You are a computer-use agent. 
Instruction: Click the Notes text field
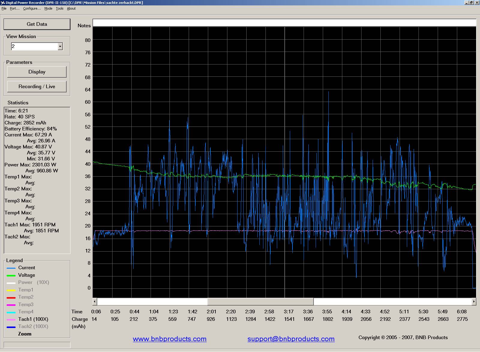[284, 23]
